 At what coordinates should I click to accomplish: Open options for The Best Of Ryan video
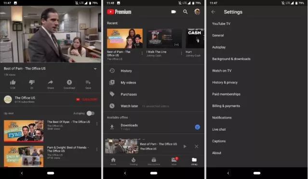97,124
